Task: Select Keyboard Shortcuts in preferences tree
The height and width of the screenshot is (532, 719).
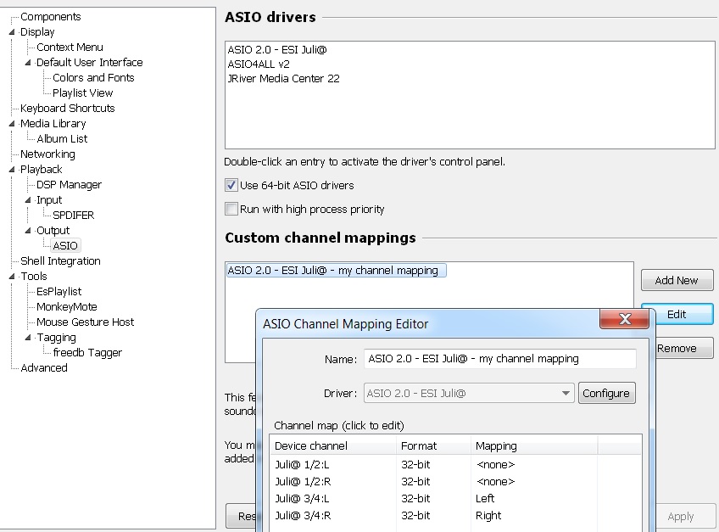Action: coord(67,109)
